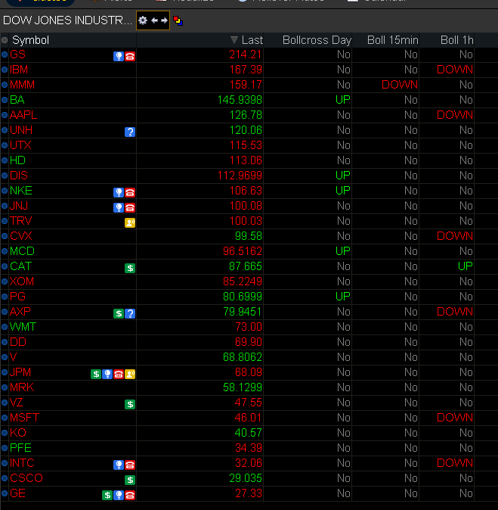Click the green dollar icon on GE row
This screenshot has height=510, width=498.
tap(107, 495)
